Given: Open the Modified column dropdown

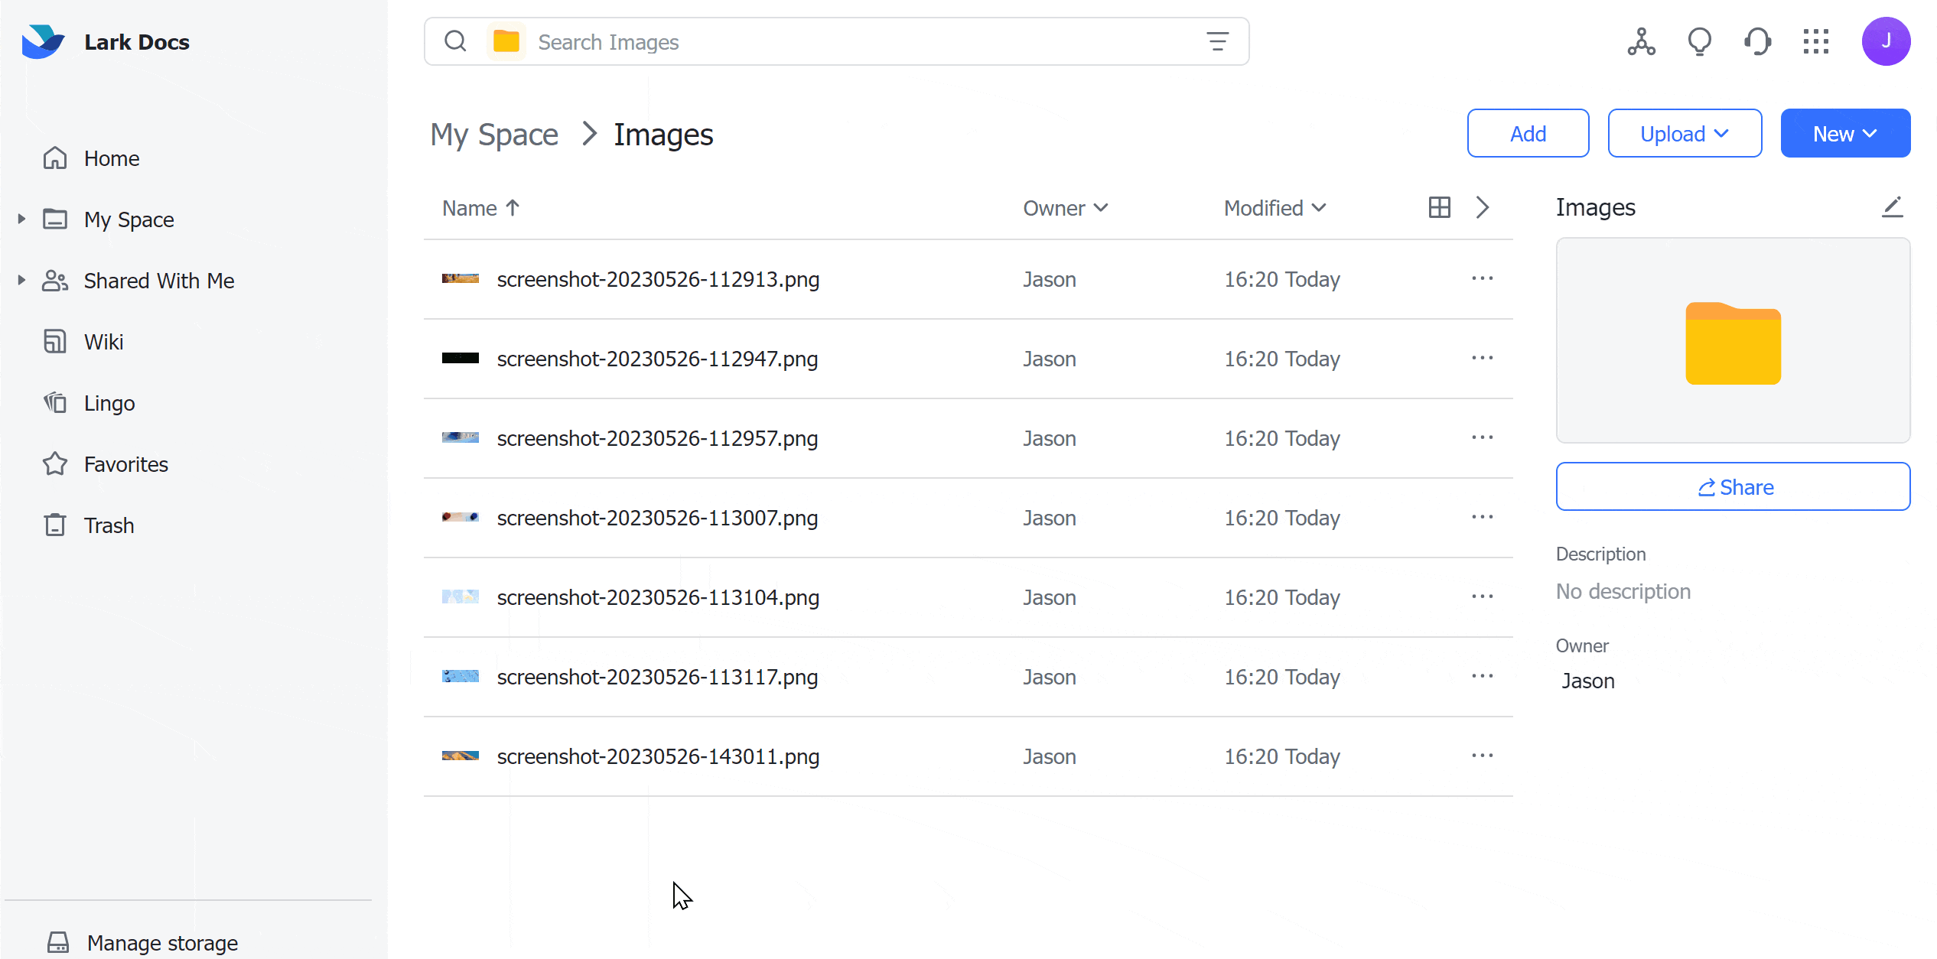Looking at the screenshot, I should click(1275, 208).
